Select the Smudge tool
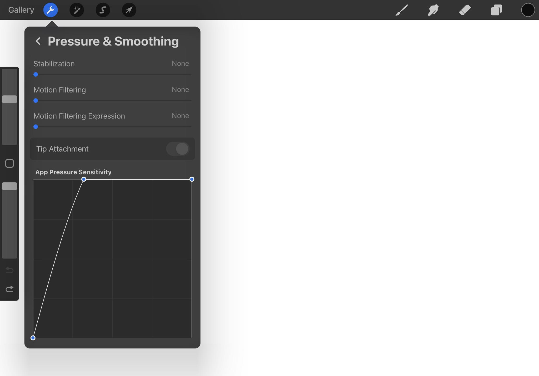This screenshot has width=539, height=376. click(433, 10)
